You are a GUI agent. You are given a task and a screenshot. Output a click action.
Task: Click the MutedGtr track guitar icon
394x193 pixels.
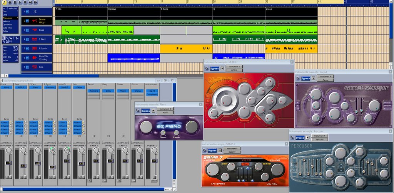(35, 58)
